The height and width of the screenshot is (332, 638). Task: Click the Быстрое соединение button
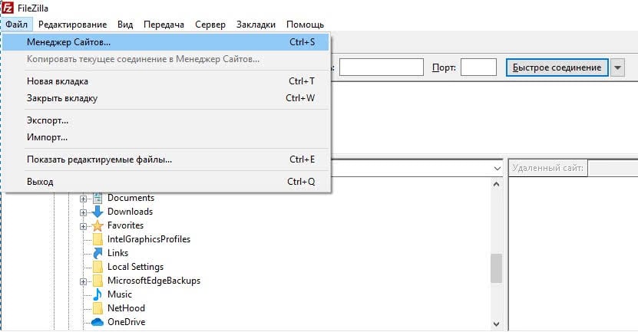[557, 67]
